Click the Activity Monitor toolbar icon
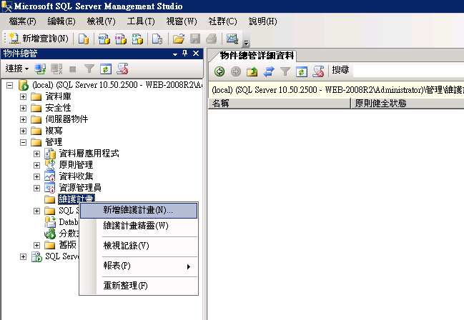The height and width of the screenshot is (320, 464). pos(232,39)
